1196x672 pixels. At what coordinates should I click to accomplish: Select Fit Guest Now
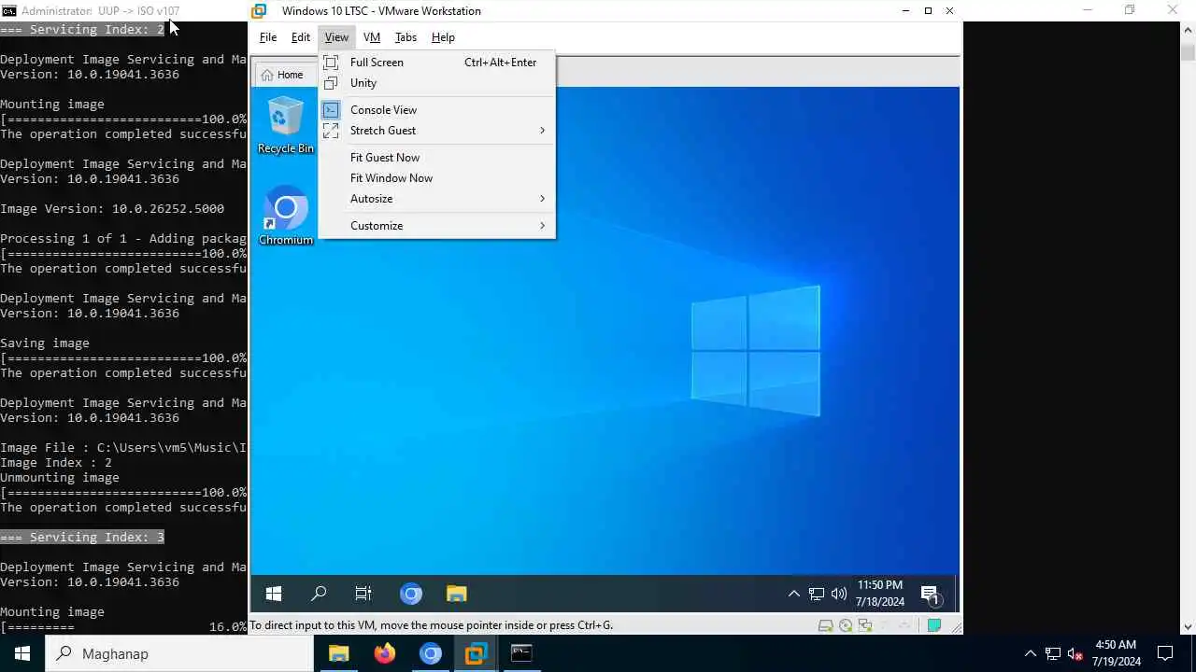(437, 158)
